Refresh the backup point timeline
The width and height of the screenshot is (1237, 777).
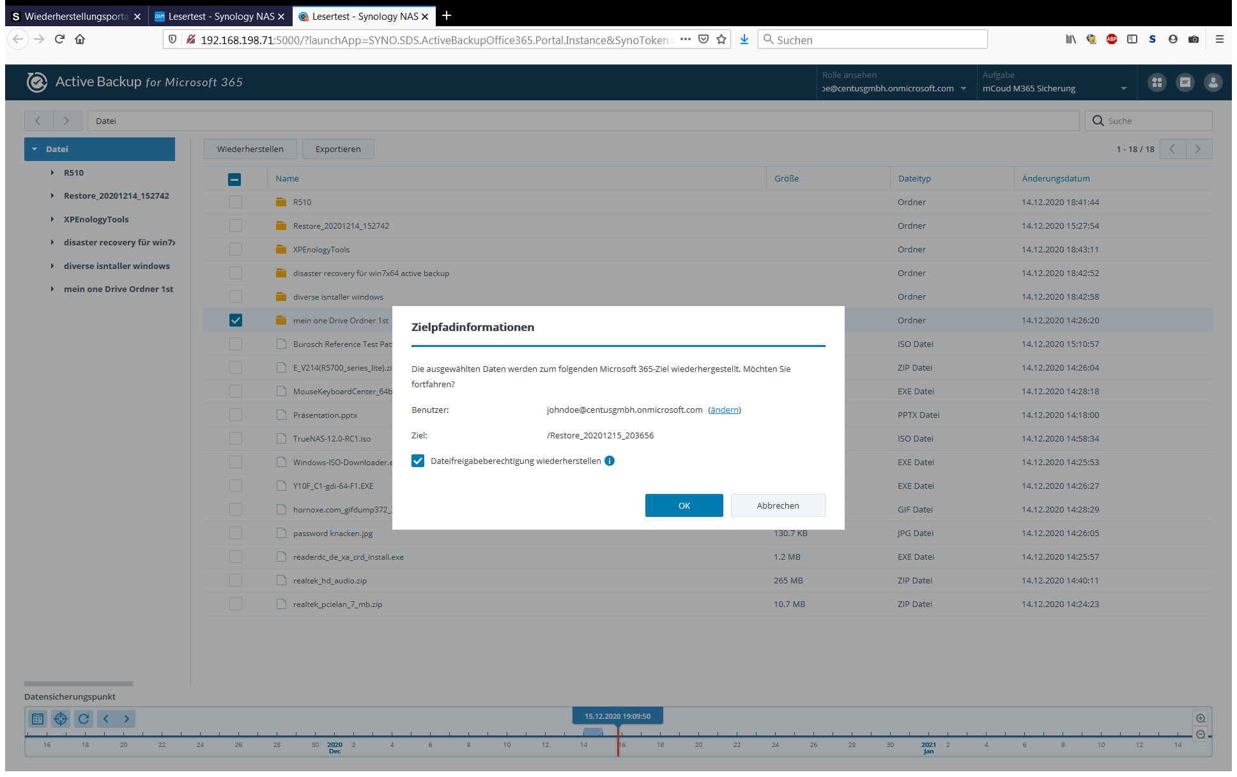(84, 719)
